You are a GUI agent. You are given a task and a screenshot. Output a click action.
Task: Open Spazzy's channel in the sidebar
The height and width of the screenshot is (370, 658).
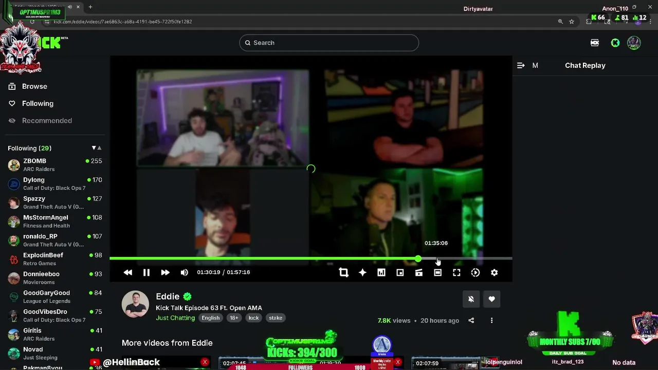click(54, 202)
